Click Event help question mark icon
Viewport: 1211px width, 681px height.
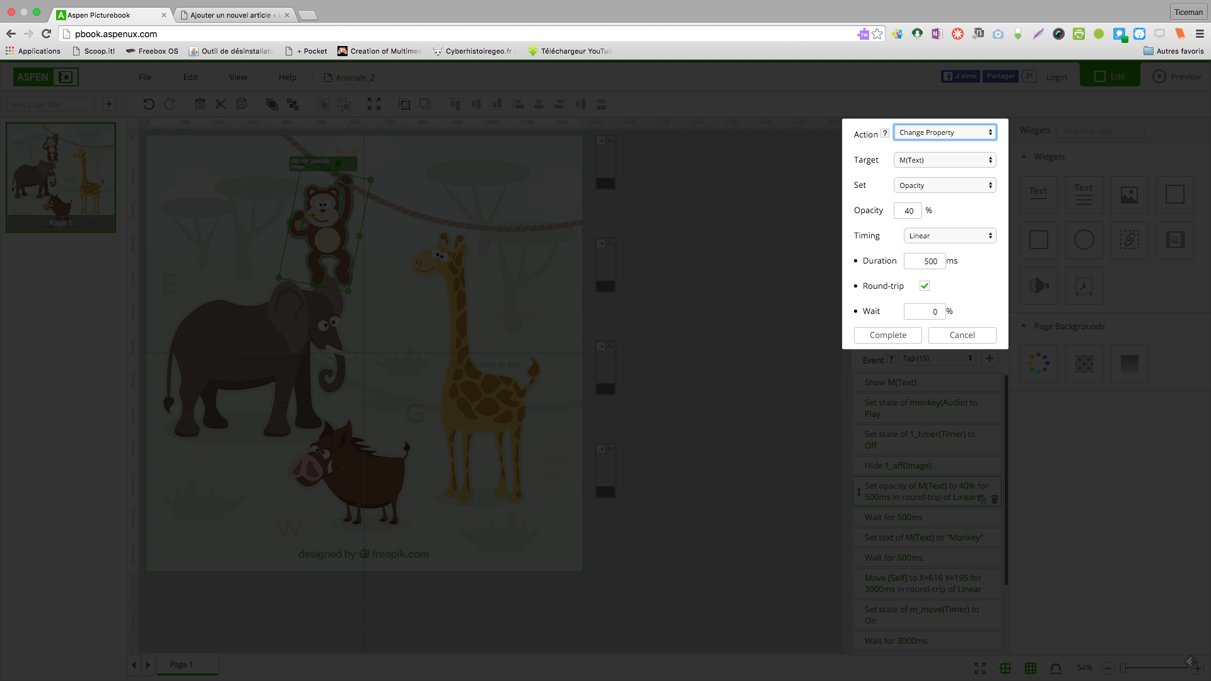[891, 359]
